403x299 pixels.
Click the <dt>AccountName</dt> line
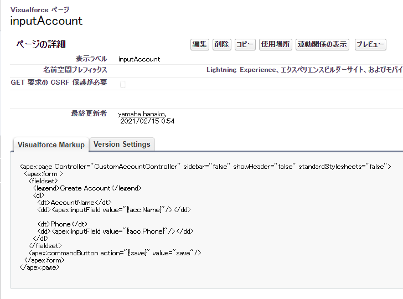[x=74, y=203]
